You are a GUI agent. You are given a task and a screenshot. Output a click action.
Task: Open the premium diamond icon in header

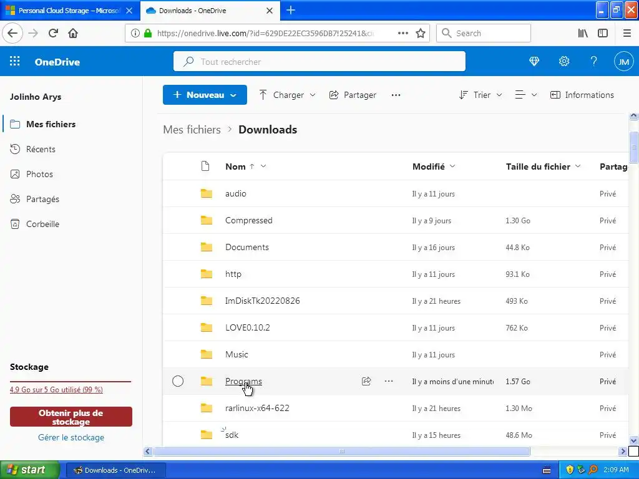coord(534,62)
